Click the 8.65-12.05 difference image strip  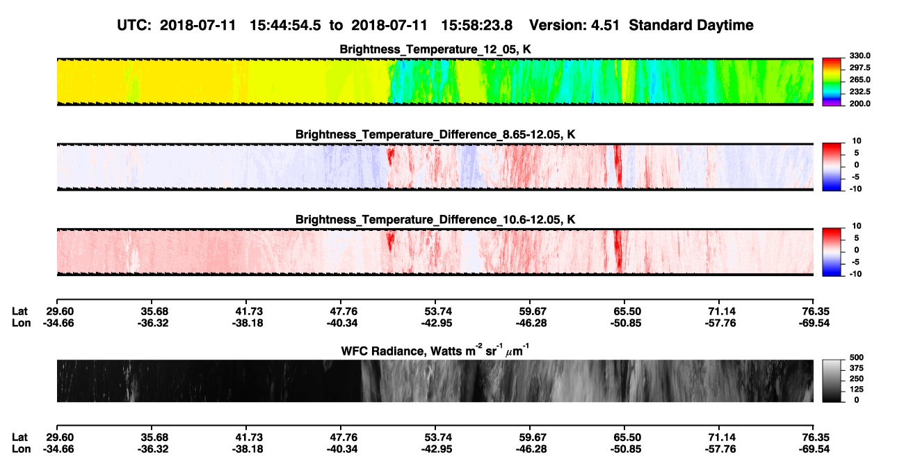click(435, 167)
